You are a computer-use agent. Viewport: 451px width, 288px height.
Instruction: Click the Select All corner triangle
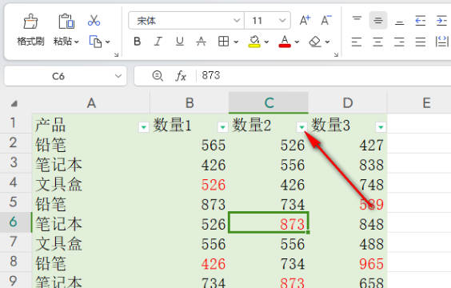[14, 103]
